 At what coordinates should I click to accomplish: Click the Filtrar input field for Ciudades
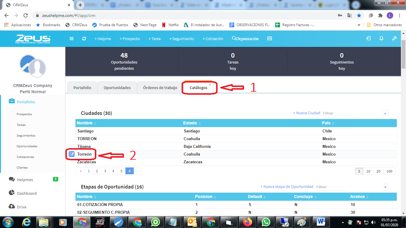click(338, 113)
